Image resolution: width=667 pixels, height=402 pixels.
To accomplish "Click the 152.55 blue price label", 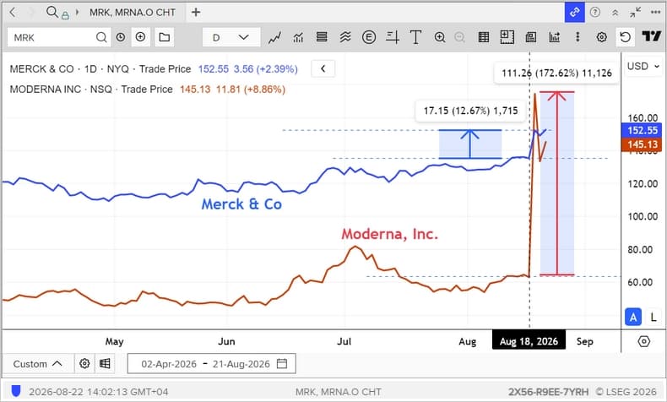I will coord(642,130).
